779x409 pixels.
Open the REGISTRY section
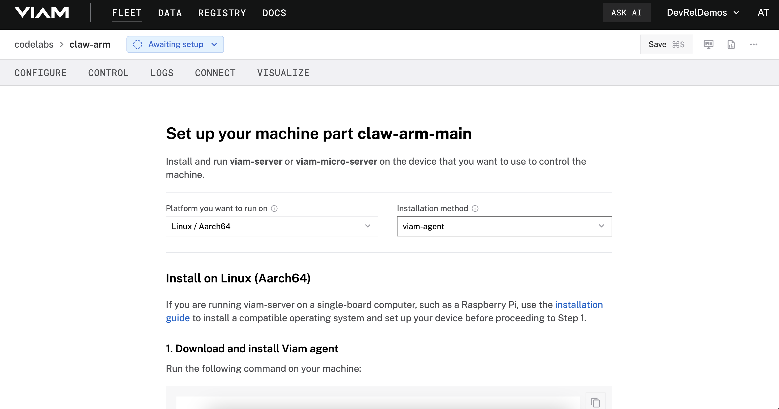coord(222,13)
